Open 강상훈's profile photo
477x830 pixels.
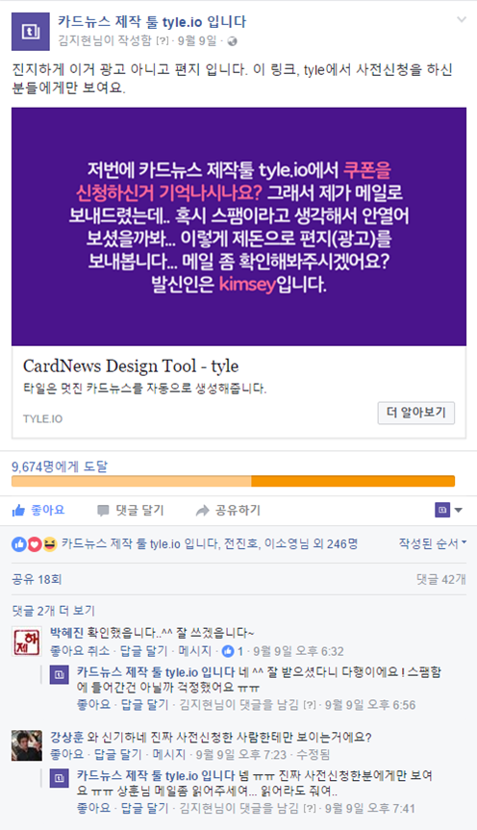pos(27,745)
